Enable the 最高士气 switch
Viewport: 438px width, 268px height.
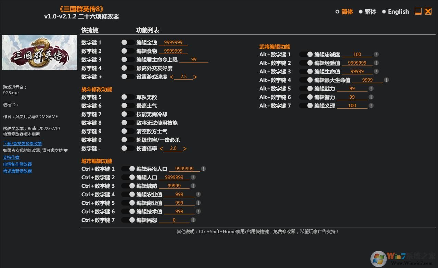click(128, 105)
